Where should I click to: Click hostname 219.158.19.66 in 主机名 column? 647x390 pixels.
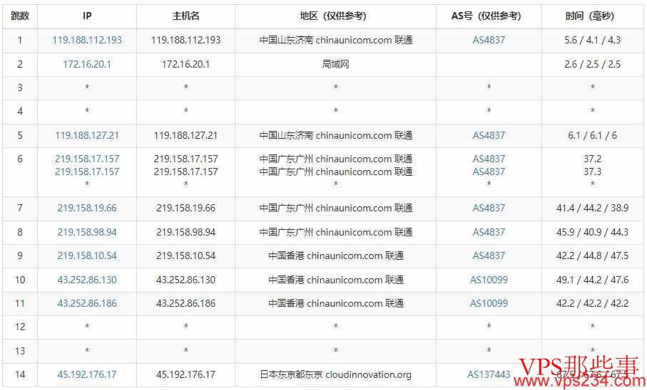coord(185,208)
